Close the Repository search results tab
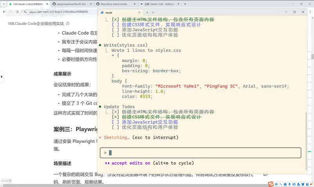Viewport: 314px width, 187px height. coord(135,4)
